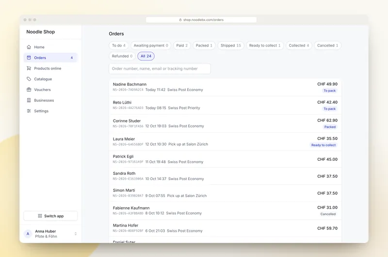Screen dimensions: 388x257
Task: Click the Orders box icon in sidebar
Action: pyautogui.click(x=29, y=58)
